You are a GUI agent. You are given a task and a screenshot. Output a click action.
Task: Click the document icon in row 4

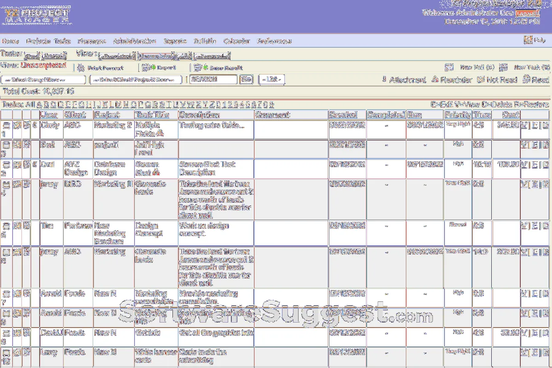point(27,184)
